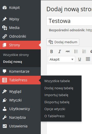The width and height of the screenshot is (92, 134).
Task: Click the Wpisy pushpin icon
Action: pyautogui.click(x=5, y=19)
